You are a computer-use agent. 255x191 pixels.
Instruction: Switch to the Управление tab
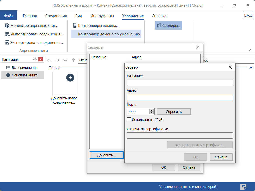[133, 16]
